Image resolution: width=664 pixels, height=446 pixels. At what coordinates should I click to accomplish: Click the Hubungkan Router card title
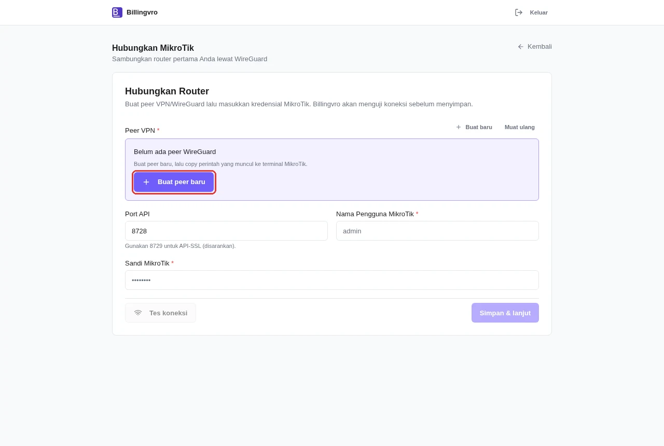(x=167, y=91)
